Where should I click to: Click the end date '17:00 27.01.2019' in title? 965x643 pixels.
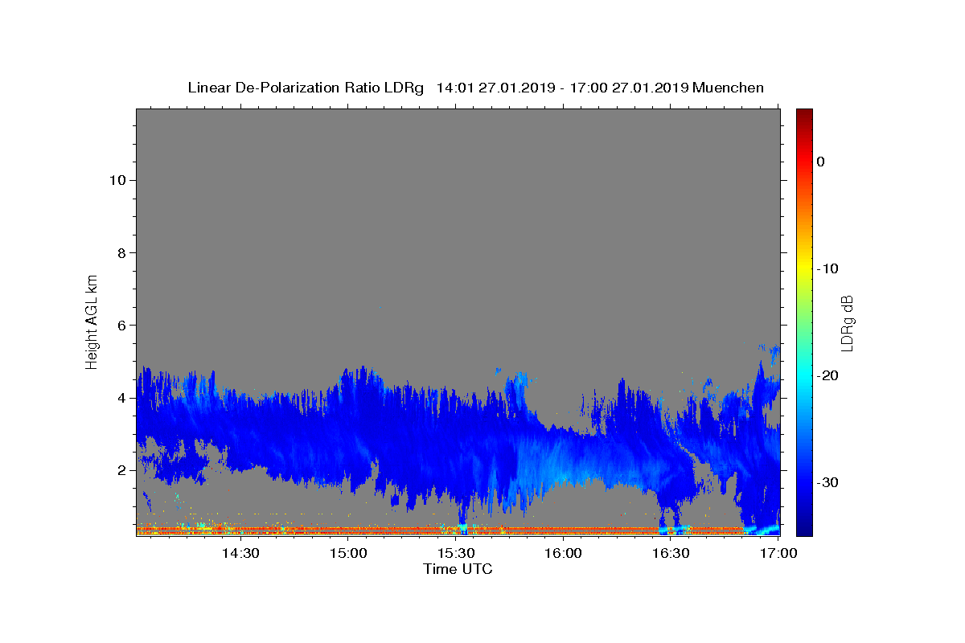coord(628,88)
